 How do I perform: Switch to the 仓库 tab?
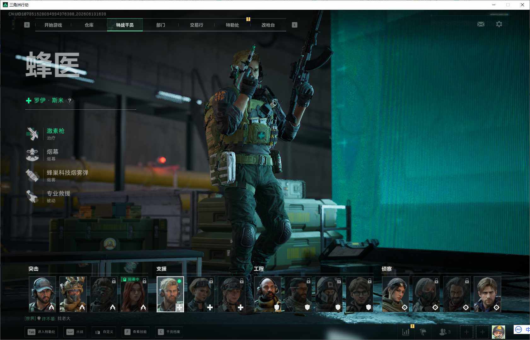pyautogui.click(x=89, y=25)
